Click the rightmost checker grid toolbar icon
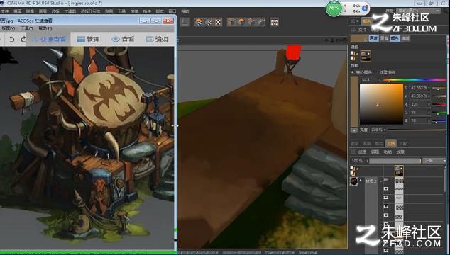Image resolution: width=450 pixels, height=255 pixels. coord(274,22)
